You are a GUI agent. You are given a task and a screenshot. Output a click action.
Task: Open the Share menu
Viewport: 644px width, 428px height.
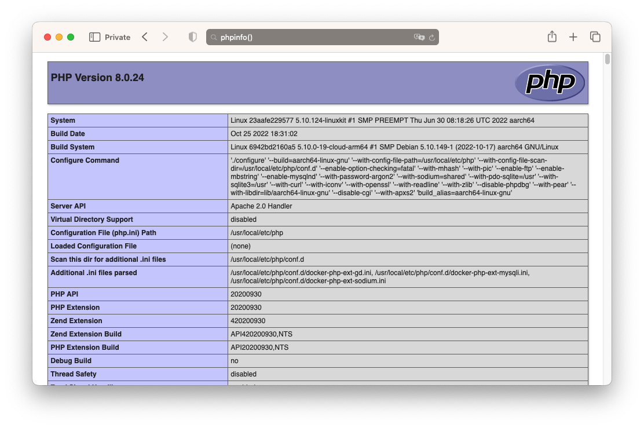click(x=552, y=37)
